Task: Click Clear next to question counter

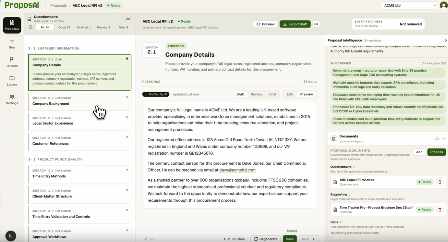Action: click(x=241, y=239)
